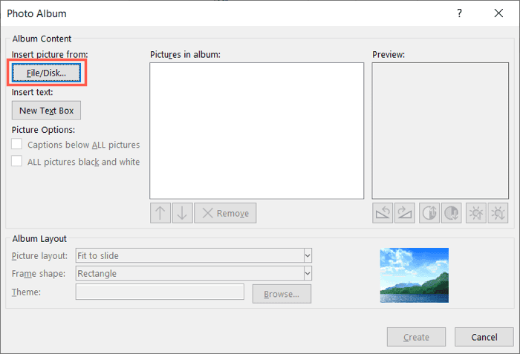Click the File/Disk... button

pos(46,73)
